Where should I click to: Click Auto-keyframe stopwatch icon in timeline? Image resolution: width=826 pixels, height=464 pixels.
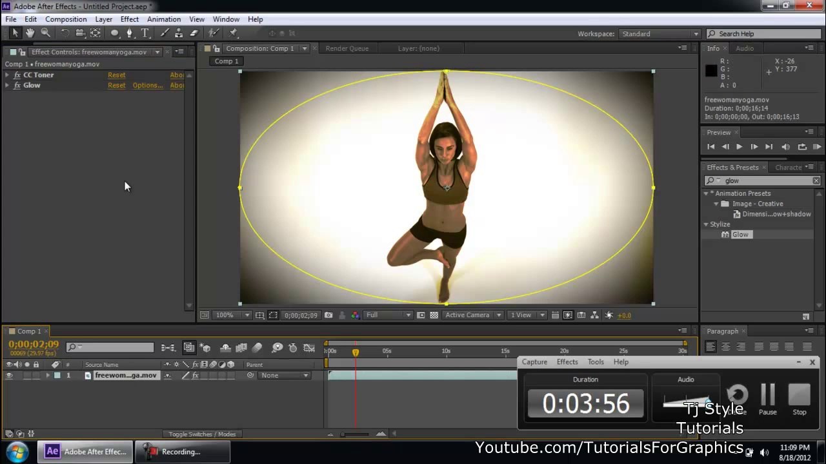pyautogui.click(x=292, y=348)
